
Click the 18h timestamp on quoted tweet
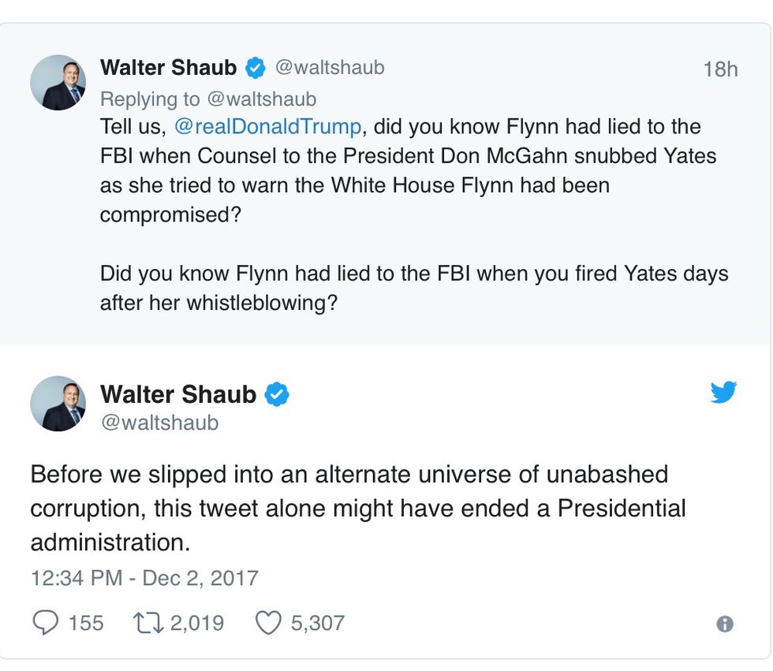[x=719, y=69]
